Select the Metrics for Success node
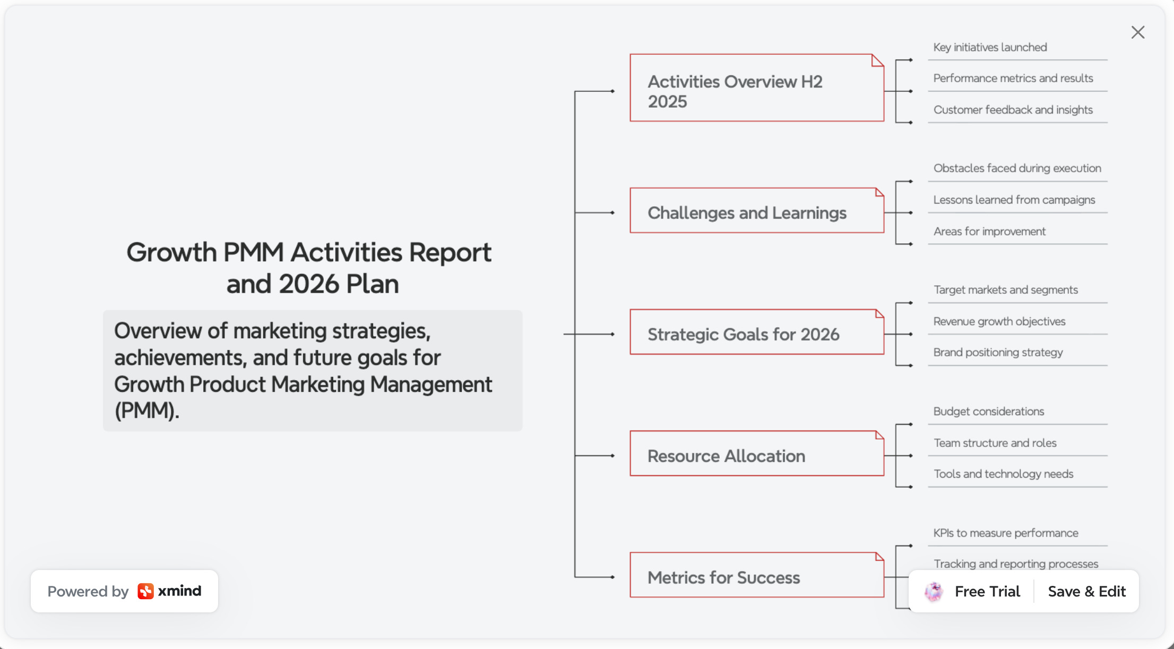Screen dimensions: 1174x649 click(756, 576)
